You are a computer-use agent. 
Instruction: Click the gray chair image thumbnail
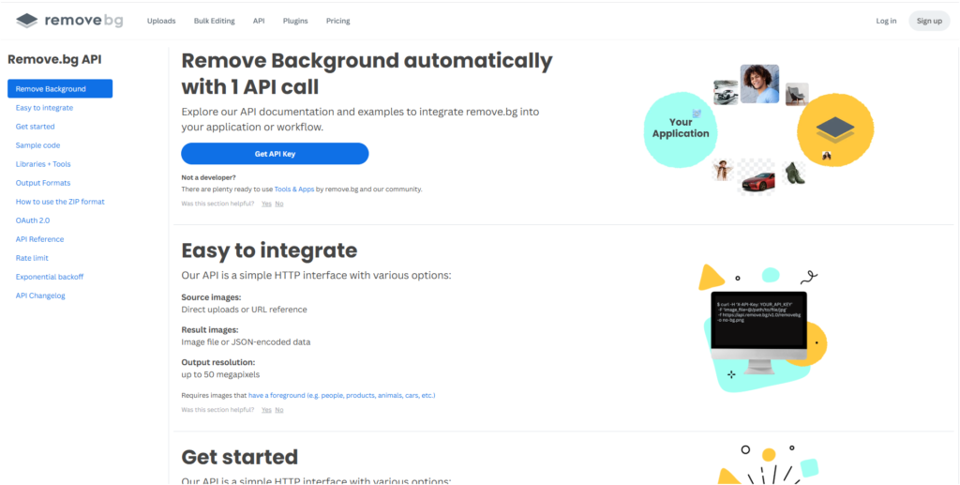coord(795,93)
